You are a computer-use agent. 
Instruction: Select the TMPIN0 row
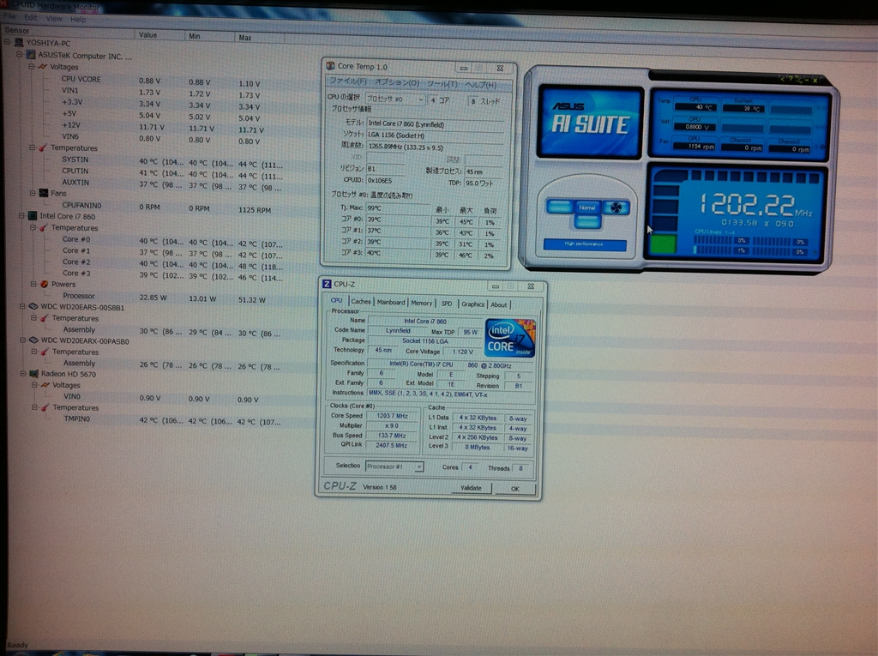coord(172,419)
